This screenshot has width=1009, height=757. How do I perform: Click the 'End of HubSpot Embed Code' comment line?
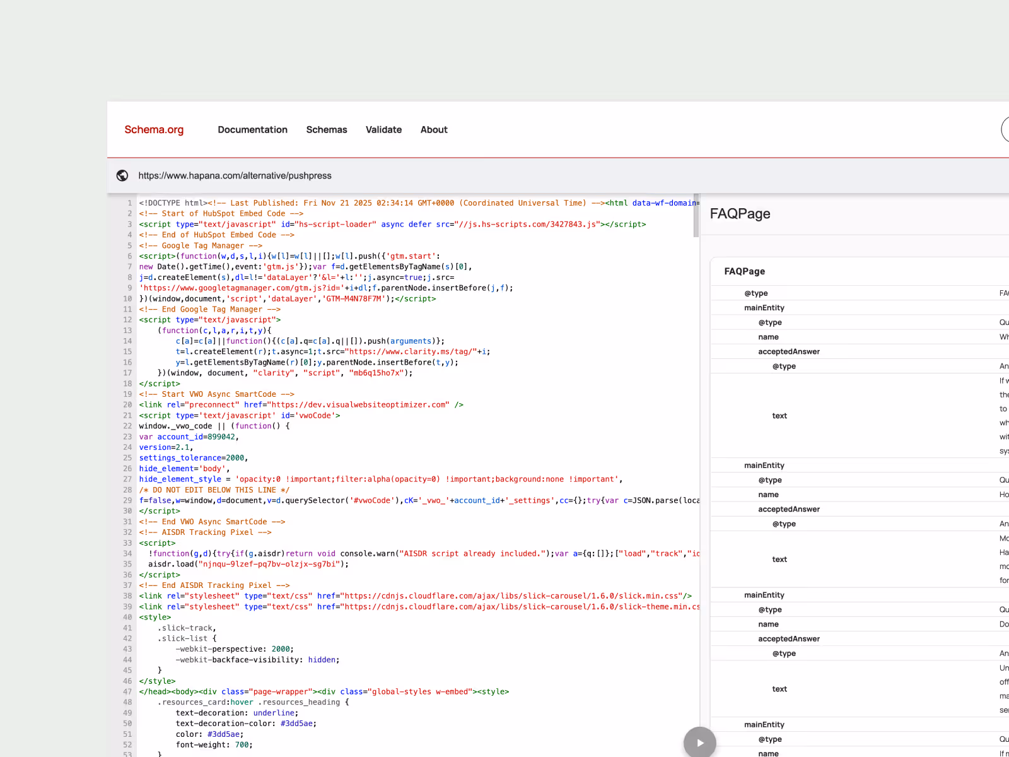pos(217,235)
